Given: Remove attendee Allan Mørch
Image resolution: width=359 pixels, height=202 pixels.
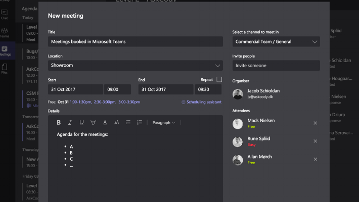Looking at the screenshot, I should tap(316, 159).
